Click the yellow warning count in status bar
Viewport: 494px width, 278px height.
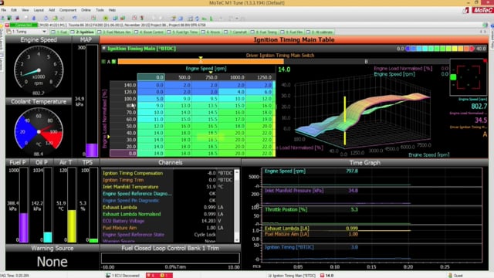[x=165, y=275]
